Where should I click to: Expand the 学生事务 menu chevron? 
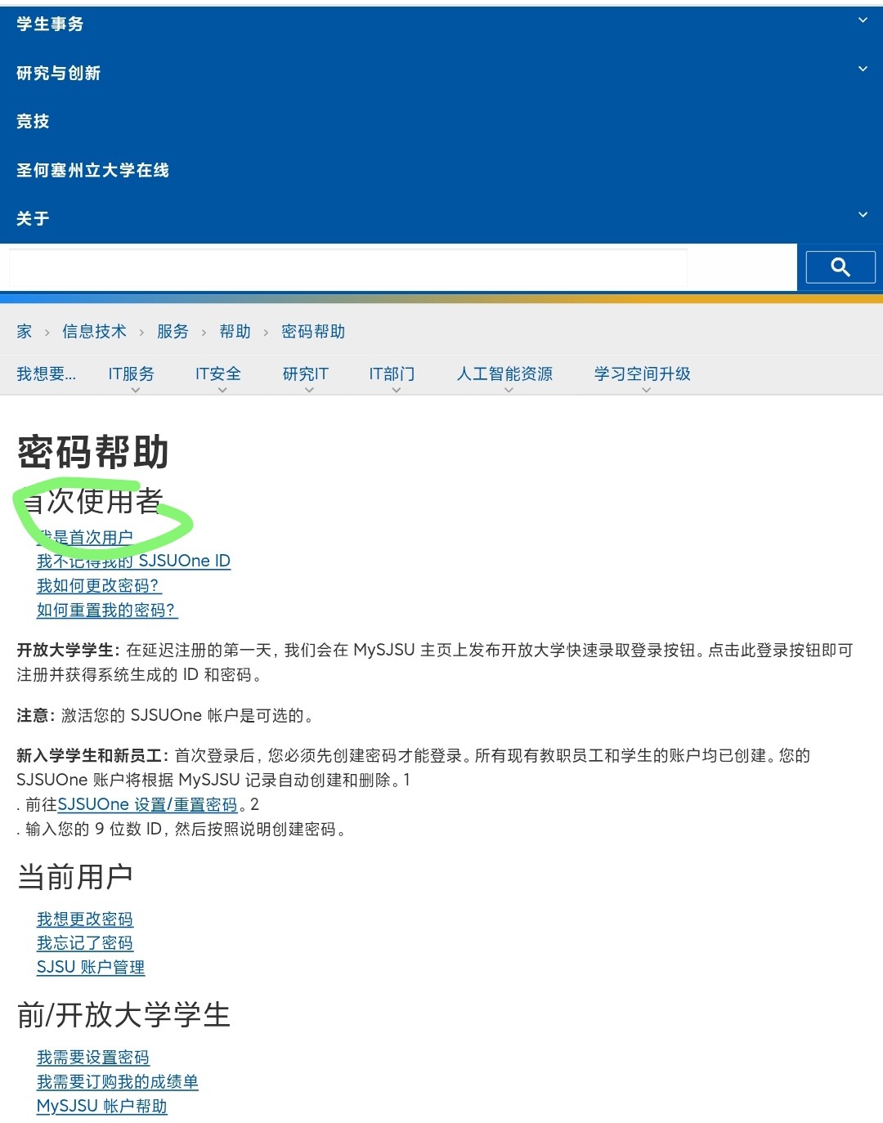pyautogui.click(x=862, y=21)
